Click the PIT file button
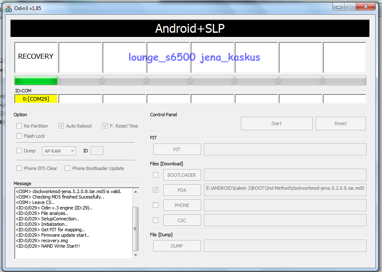This screenshot has height=272, width=382. [x=177, y=149]
